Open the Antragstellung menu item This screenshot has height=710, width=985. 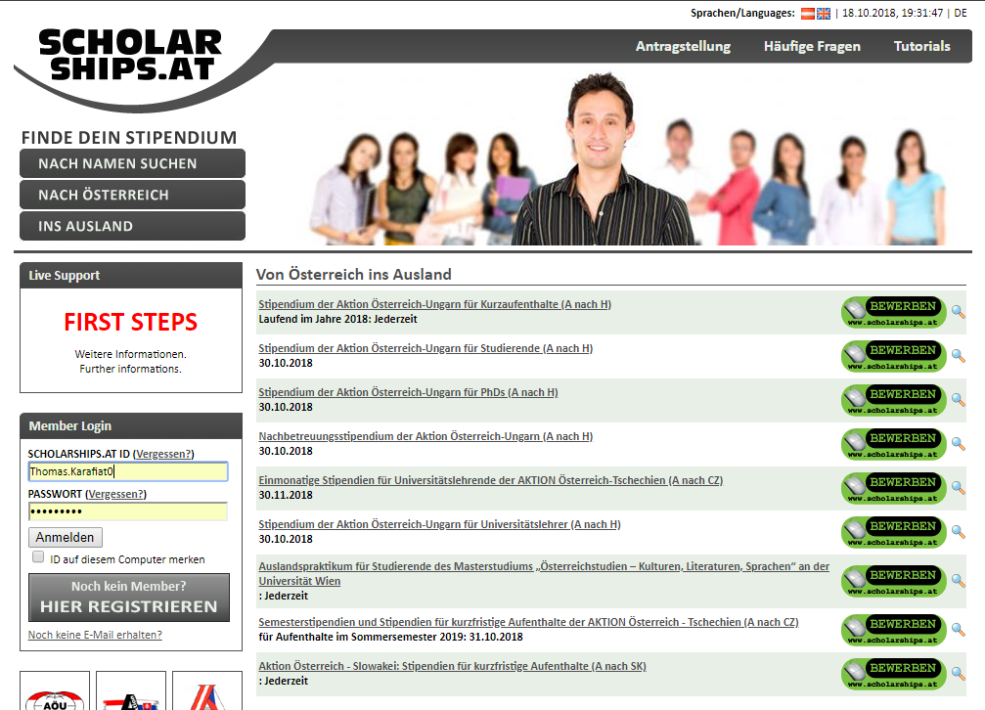click(683, 46)
